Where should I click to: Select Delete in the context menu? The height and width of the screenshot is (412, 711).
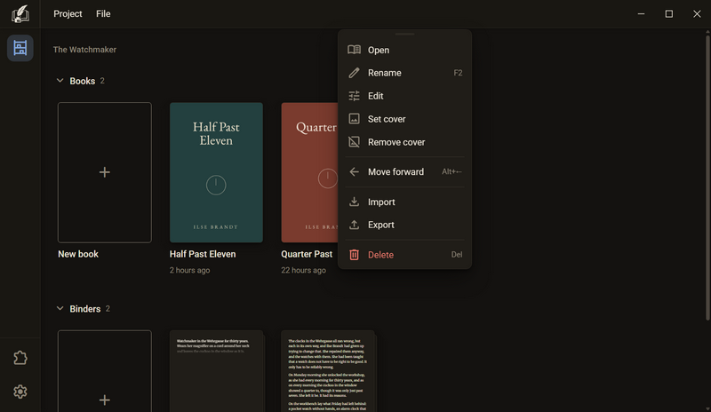coord(405,255)
